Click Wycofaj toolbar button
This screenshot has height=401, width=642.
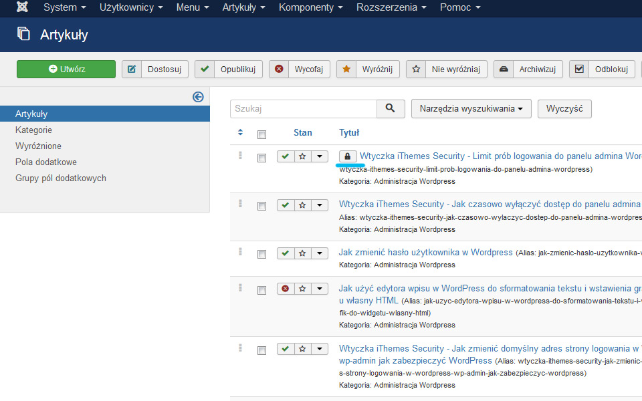coord(300,69)
